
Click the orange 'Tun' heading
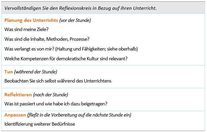[x=8, y=72]
